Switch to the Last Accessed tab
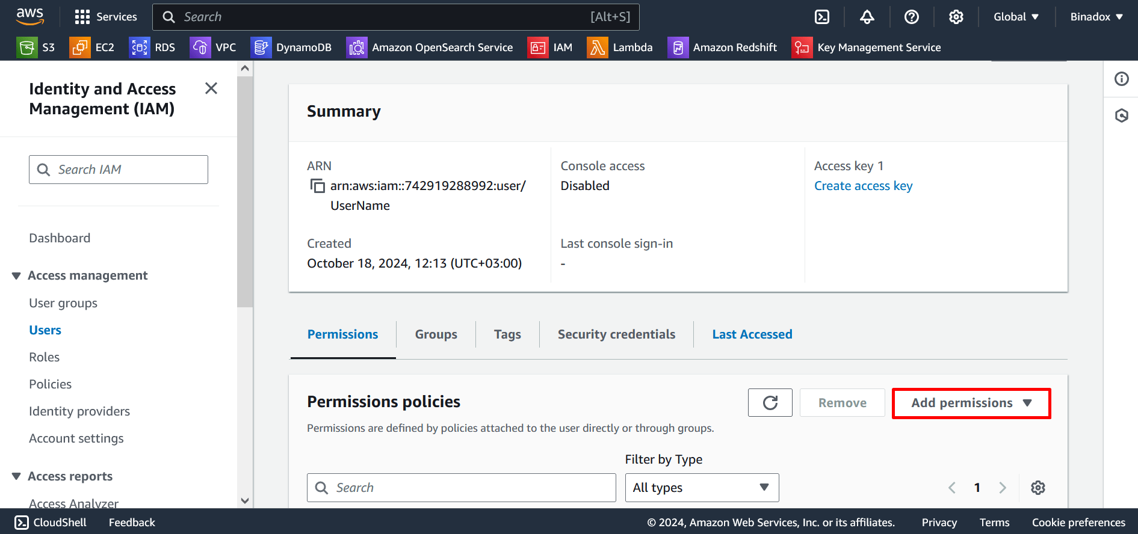This screenshot has width=1138, height=534. (752, 334)
